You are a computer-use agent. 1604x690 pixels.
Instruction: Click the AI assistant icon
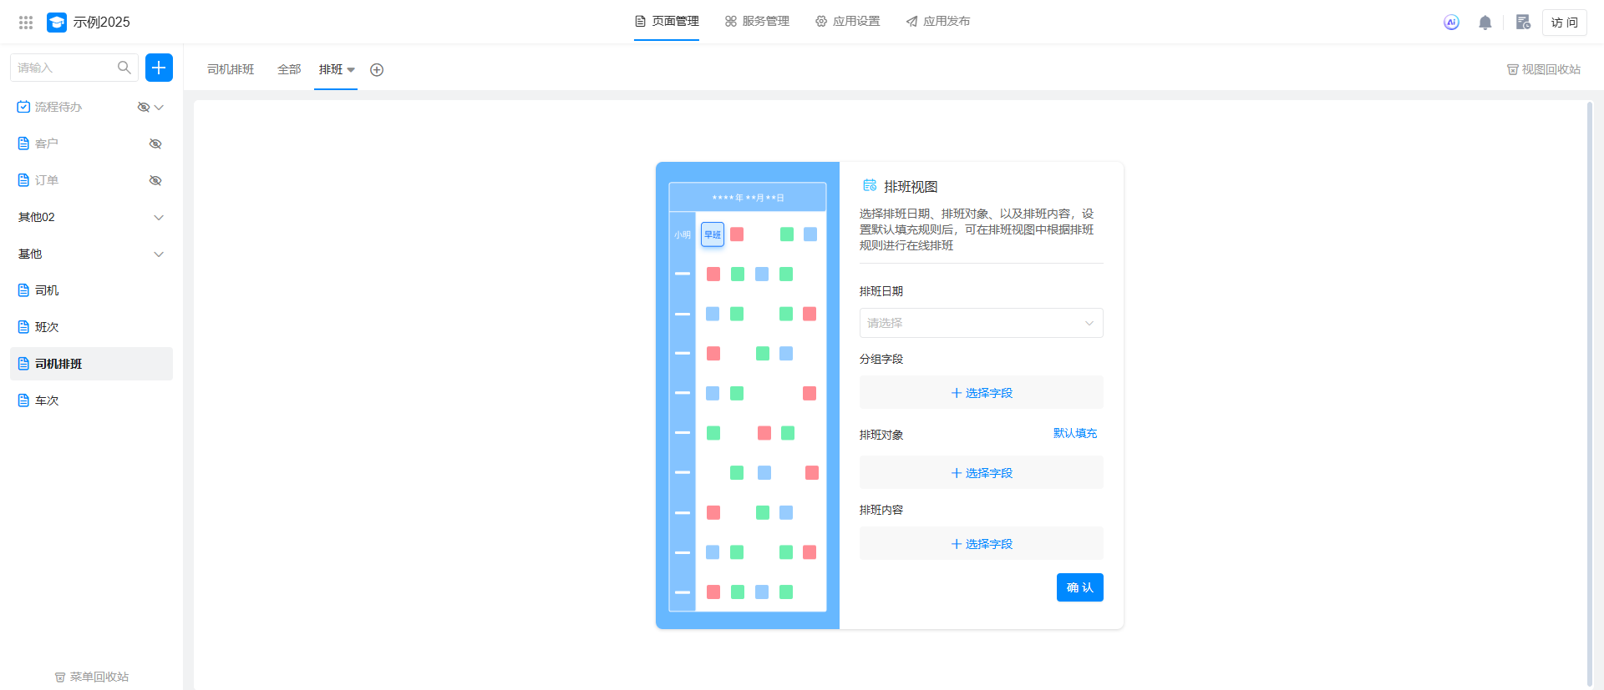(x=1451, y=23)
